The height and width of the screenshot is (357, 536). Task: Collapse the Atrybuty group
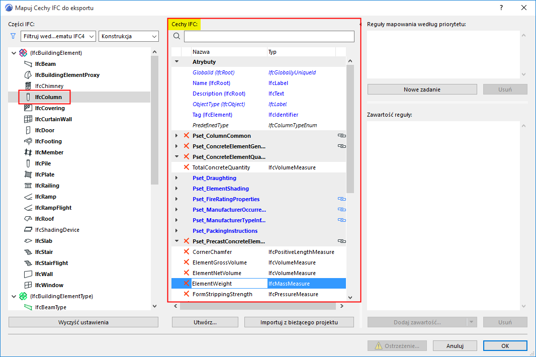point(176,61)
